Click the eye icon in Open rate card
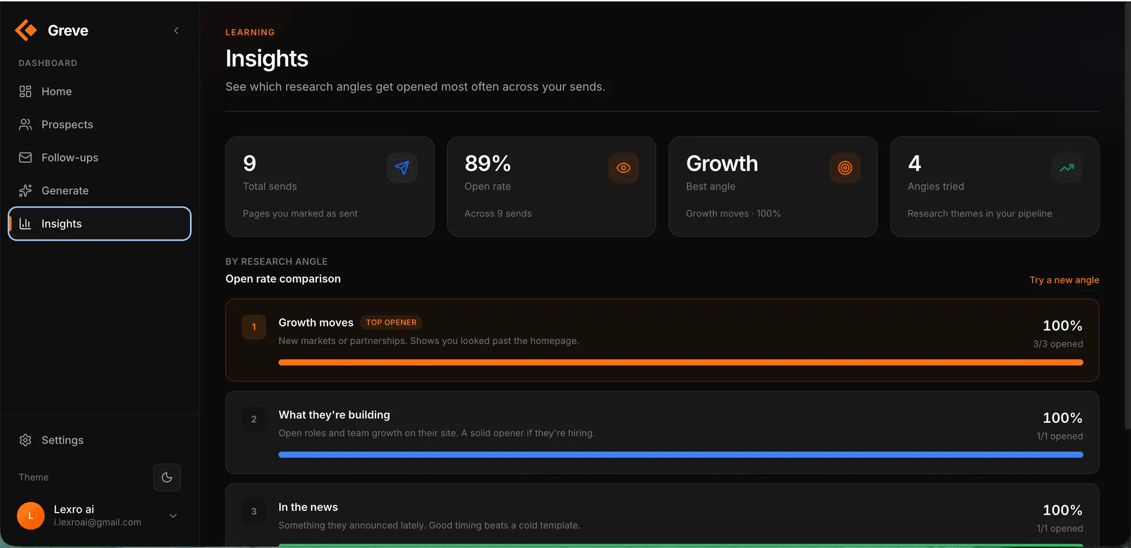 [623, 168]
